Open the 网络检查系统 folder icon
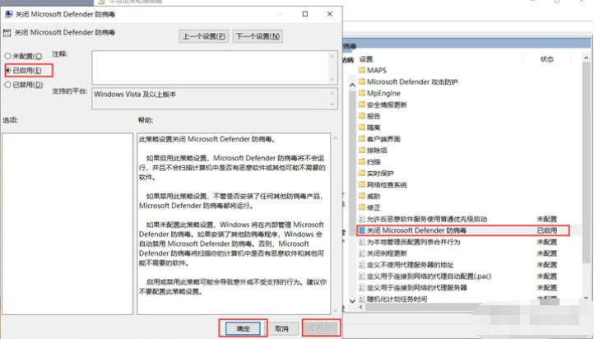This screenshot has height=339, width=594. point(361,185)
